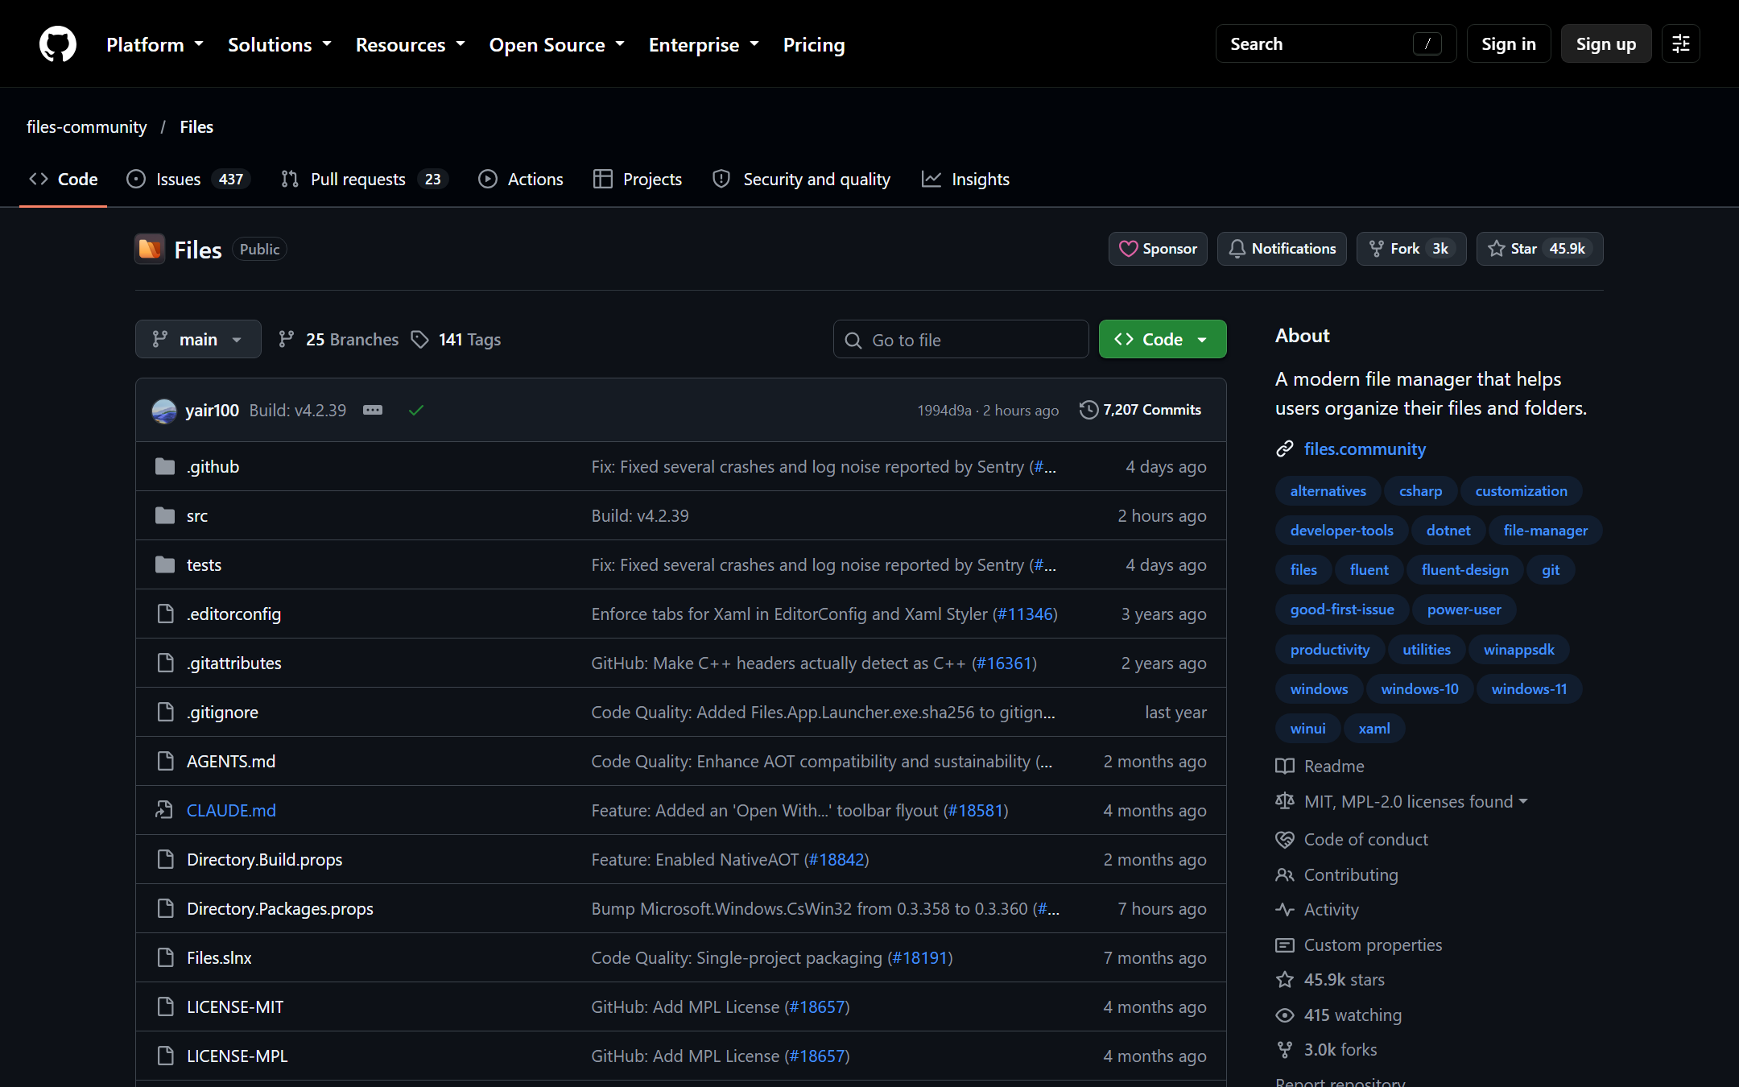The image size is (1739, 1087).
Task: Focus the Go to file search field
Action: (961, 340)
